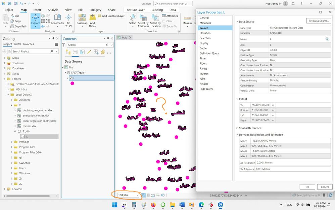335x210 pixels.
Task: Select Definition Query in Layer Properties
Action: point(209,53)
